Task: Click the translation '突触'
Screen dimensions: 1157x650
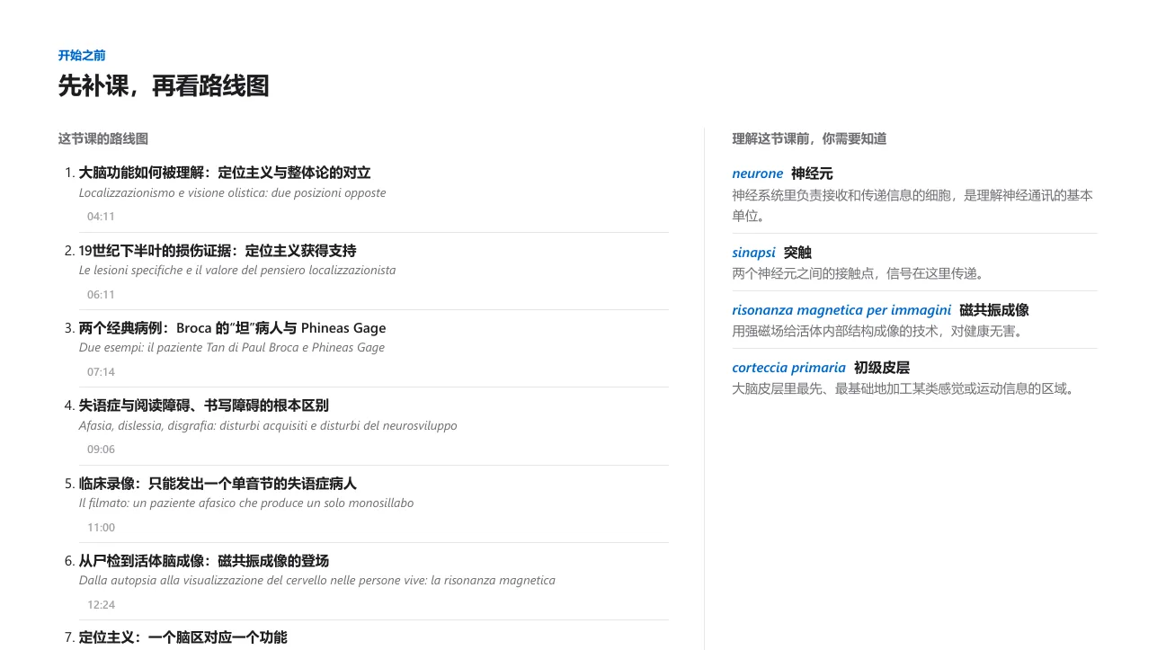Action: pyautogui.click(x=797, y=253)
